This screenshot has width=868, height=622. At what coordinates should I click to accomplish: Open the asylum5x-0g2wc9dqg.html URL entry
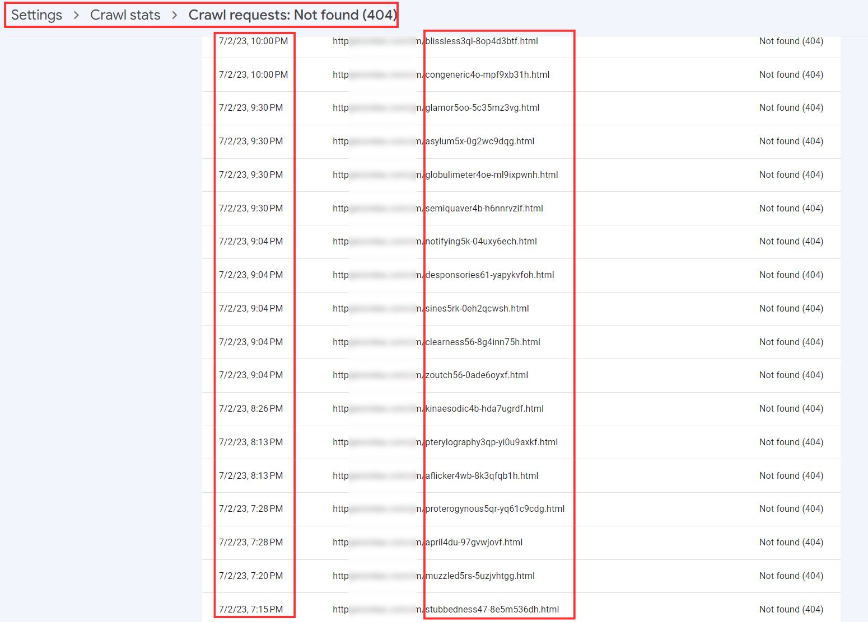pos(521,142)
